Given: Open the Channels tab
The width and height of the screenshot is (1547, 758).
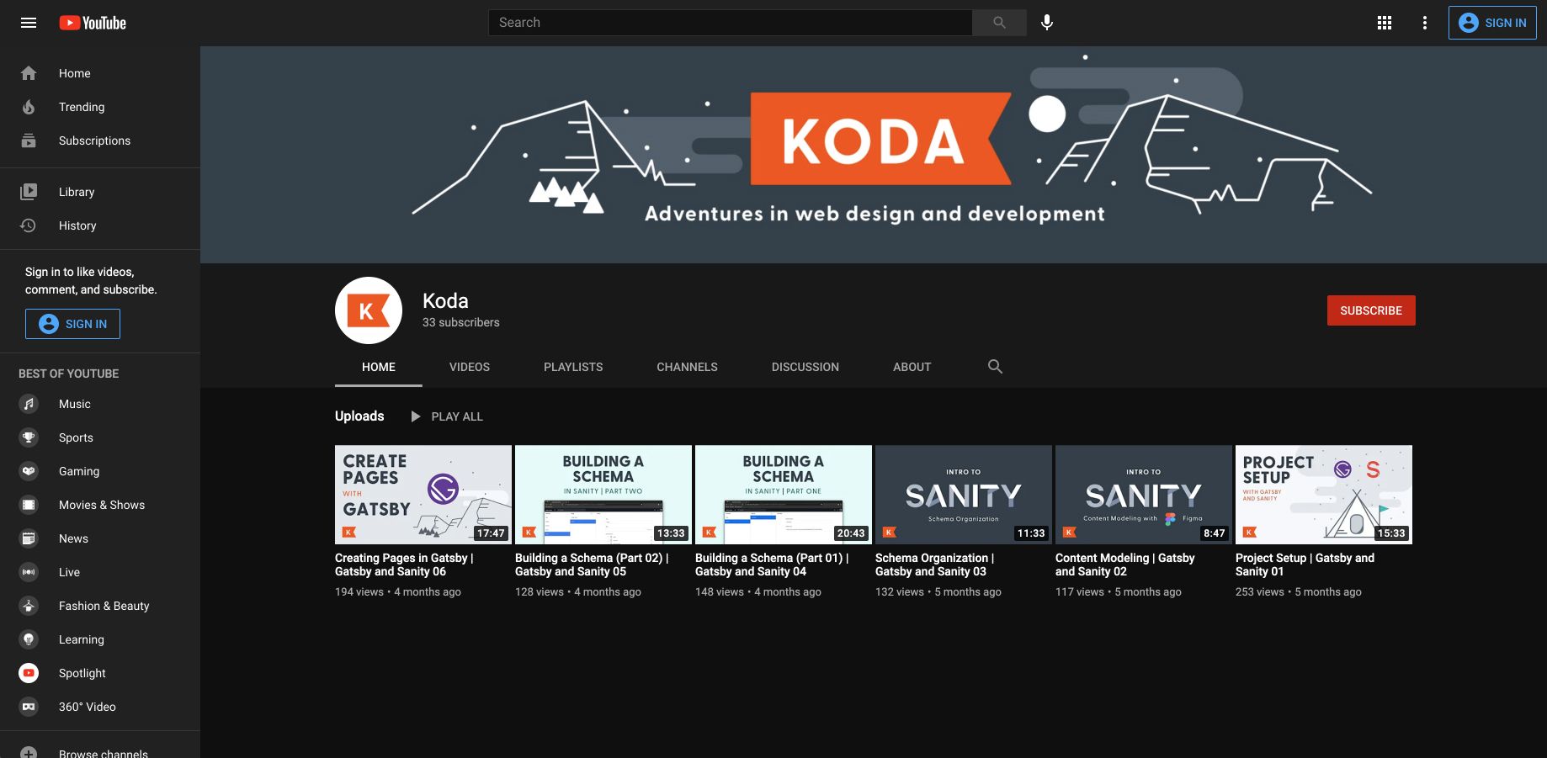Looking at the screenshot, I should click(x=688, y=367).
